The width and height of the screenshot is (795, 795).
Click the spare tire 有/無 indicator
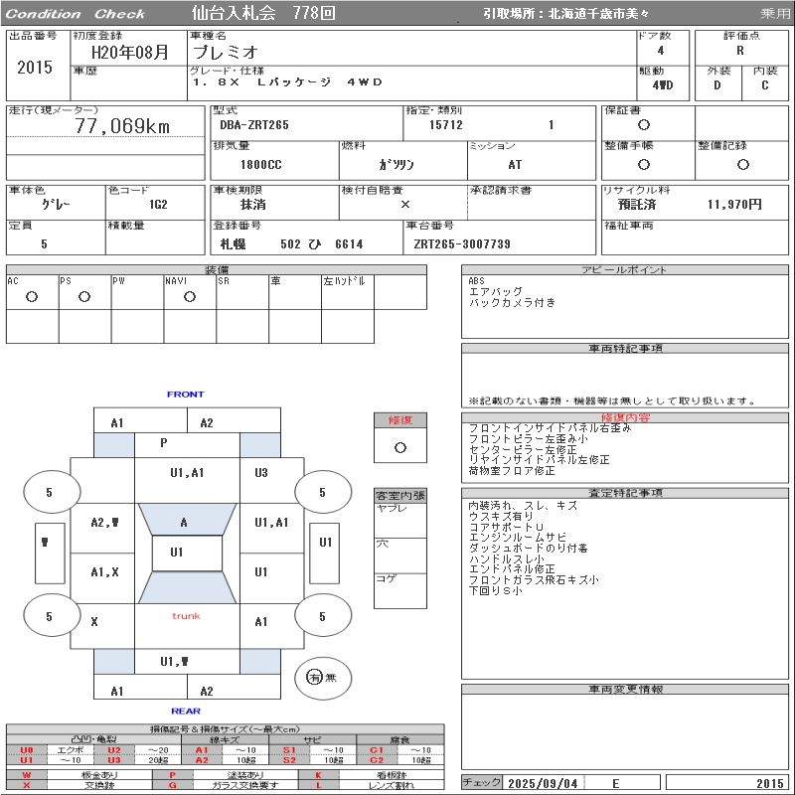(316, 677)
